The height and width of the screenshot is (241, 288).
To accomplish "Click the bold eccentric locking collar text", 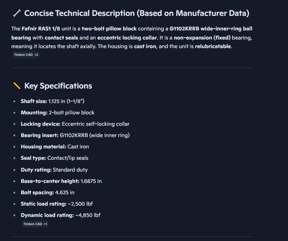I will coord(128,38).
